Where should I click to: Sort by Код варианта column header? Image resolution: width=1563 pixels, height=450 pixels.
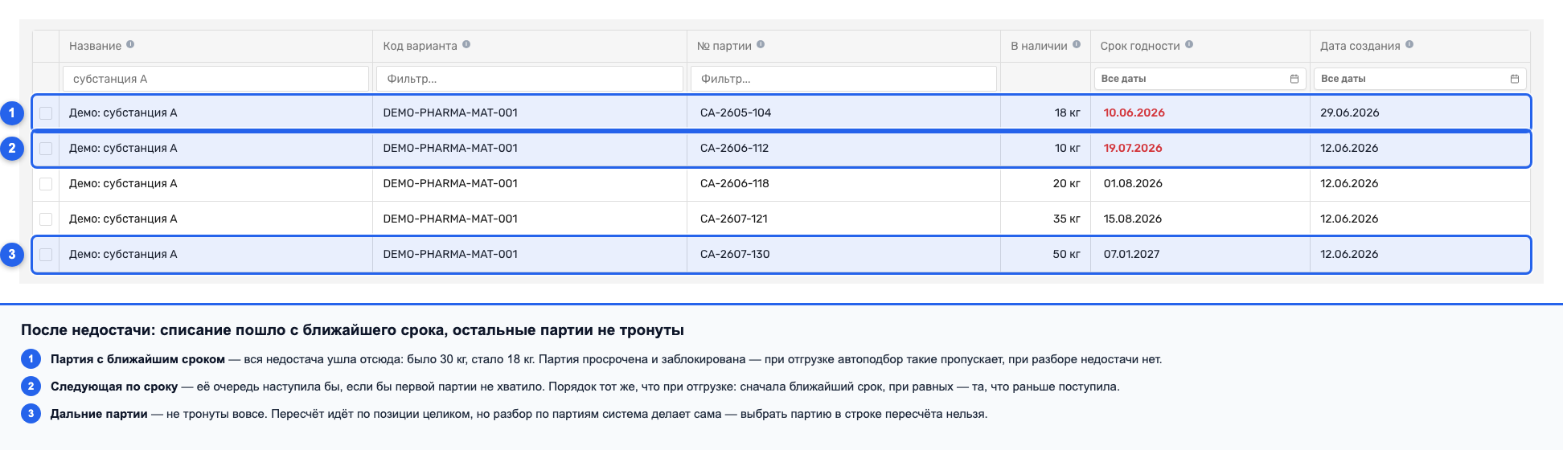(x=420, y=46)
